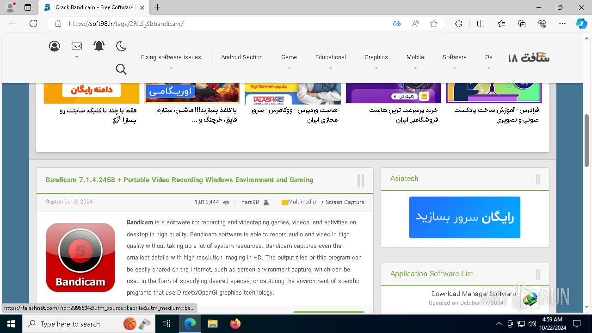Image resolution: width=592 pixels, height=333 pixels.
Task: Open the Collections icon
Action: click(522, 24)
